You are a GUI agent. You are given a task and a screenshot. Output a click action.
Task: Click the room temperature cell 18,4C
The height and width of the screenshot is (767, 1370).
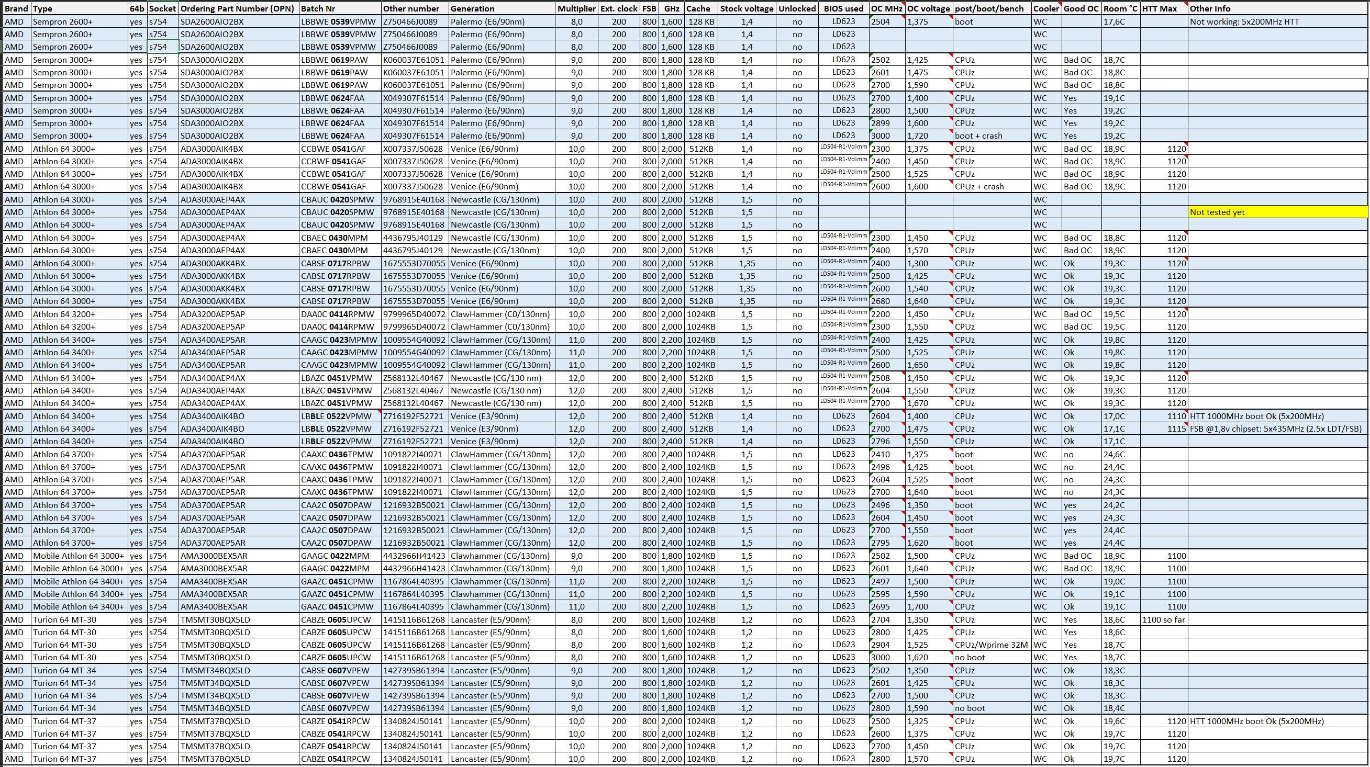pyautogui.click(x=1121, y=708)
